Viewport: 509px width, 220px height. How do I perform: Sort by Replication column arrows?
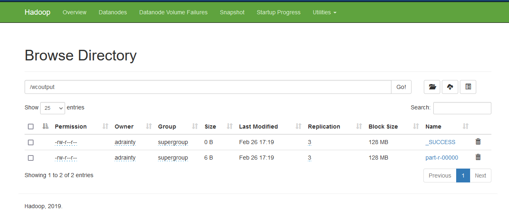[x=359, y=127]
